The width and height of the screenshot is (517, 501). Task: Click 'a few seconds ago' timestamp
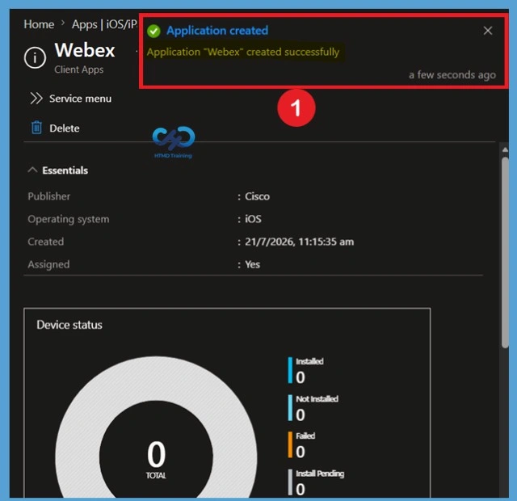[452, 75]
